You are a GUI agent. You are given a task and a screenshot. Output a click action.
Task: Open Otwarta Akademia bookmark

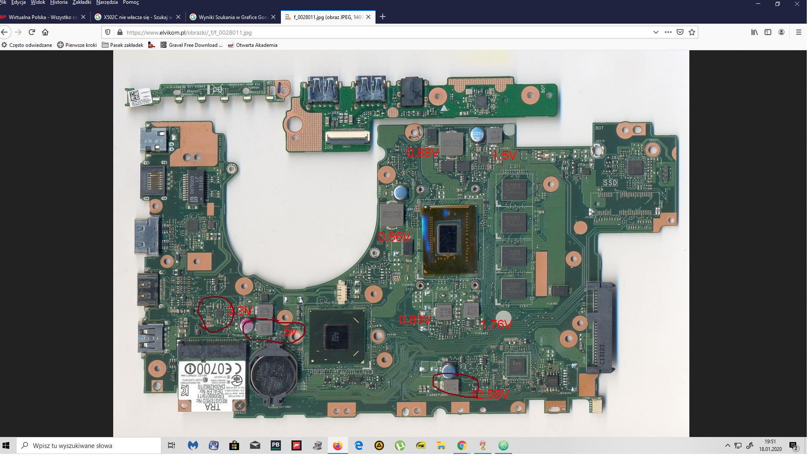253,45
